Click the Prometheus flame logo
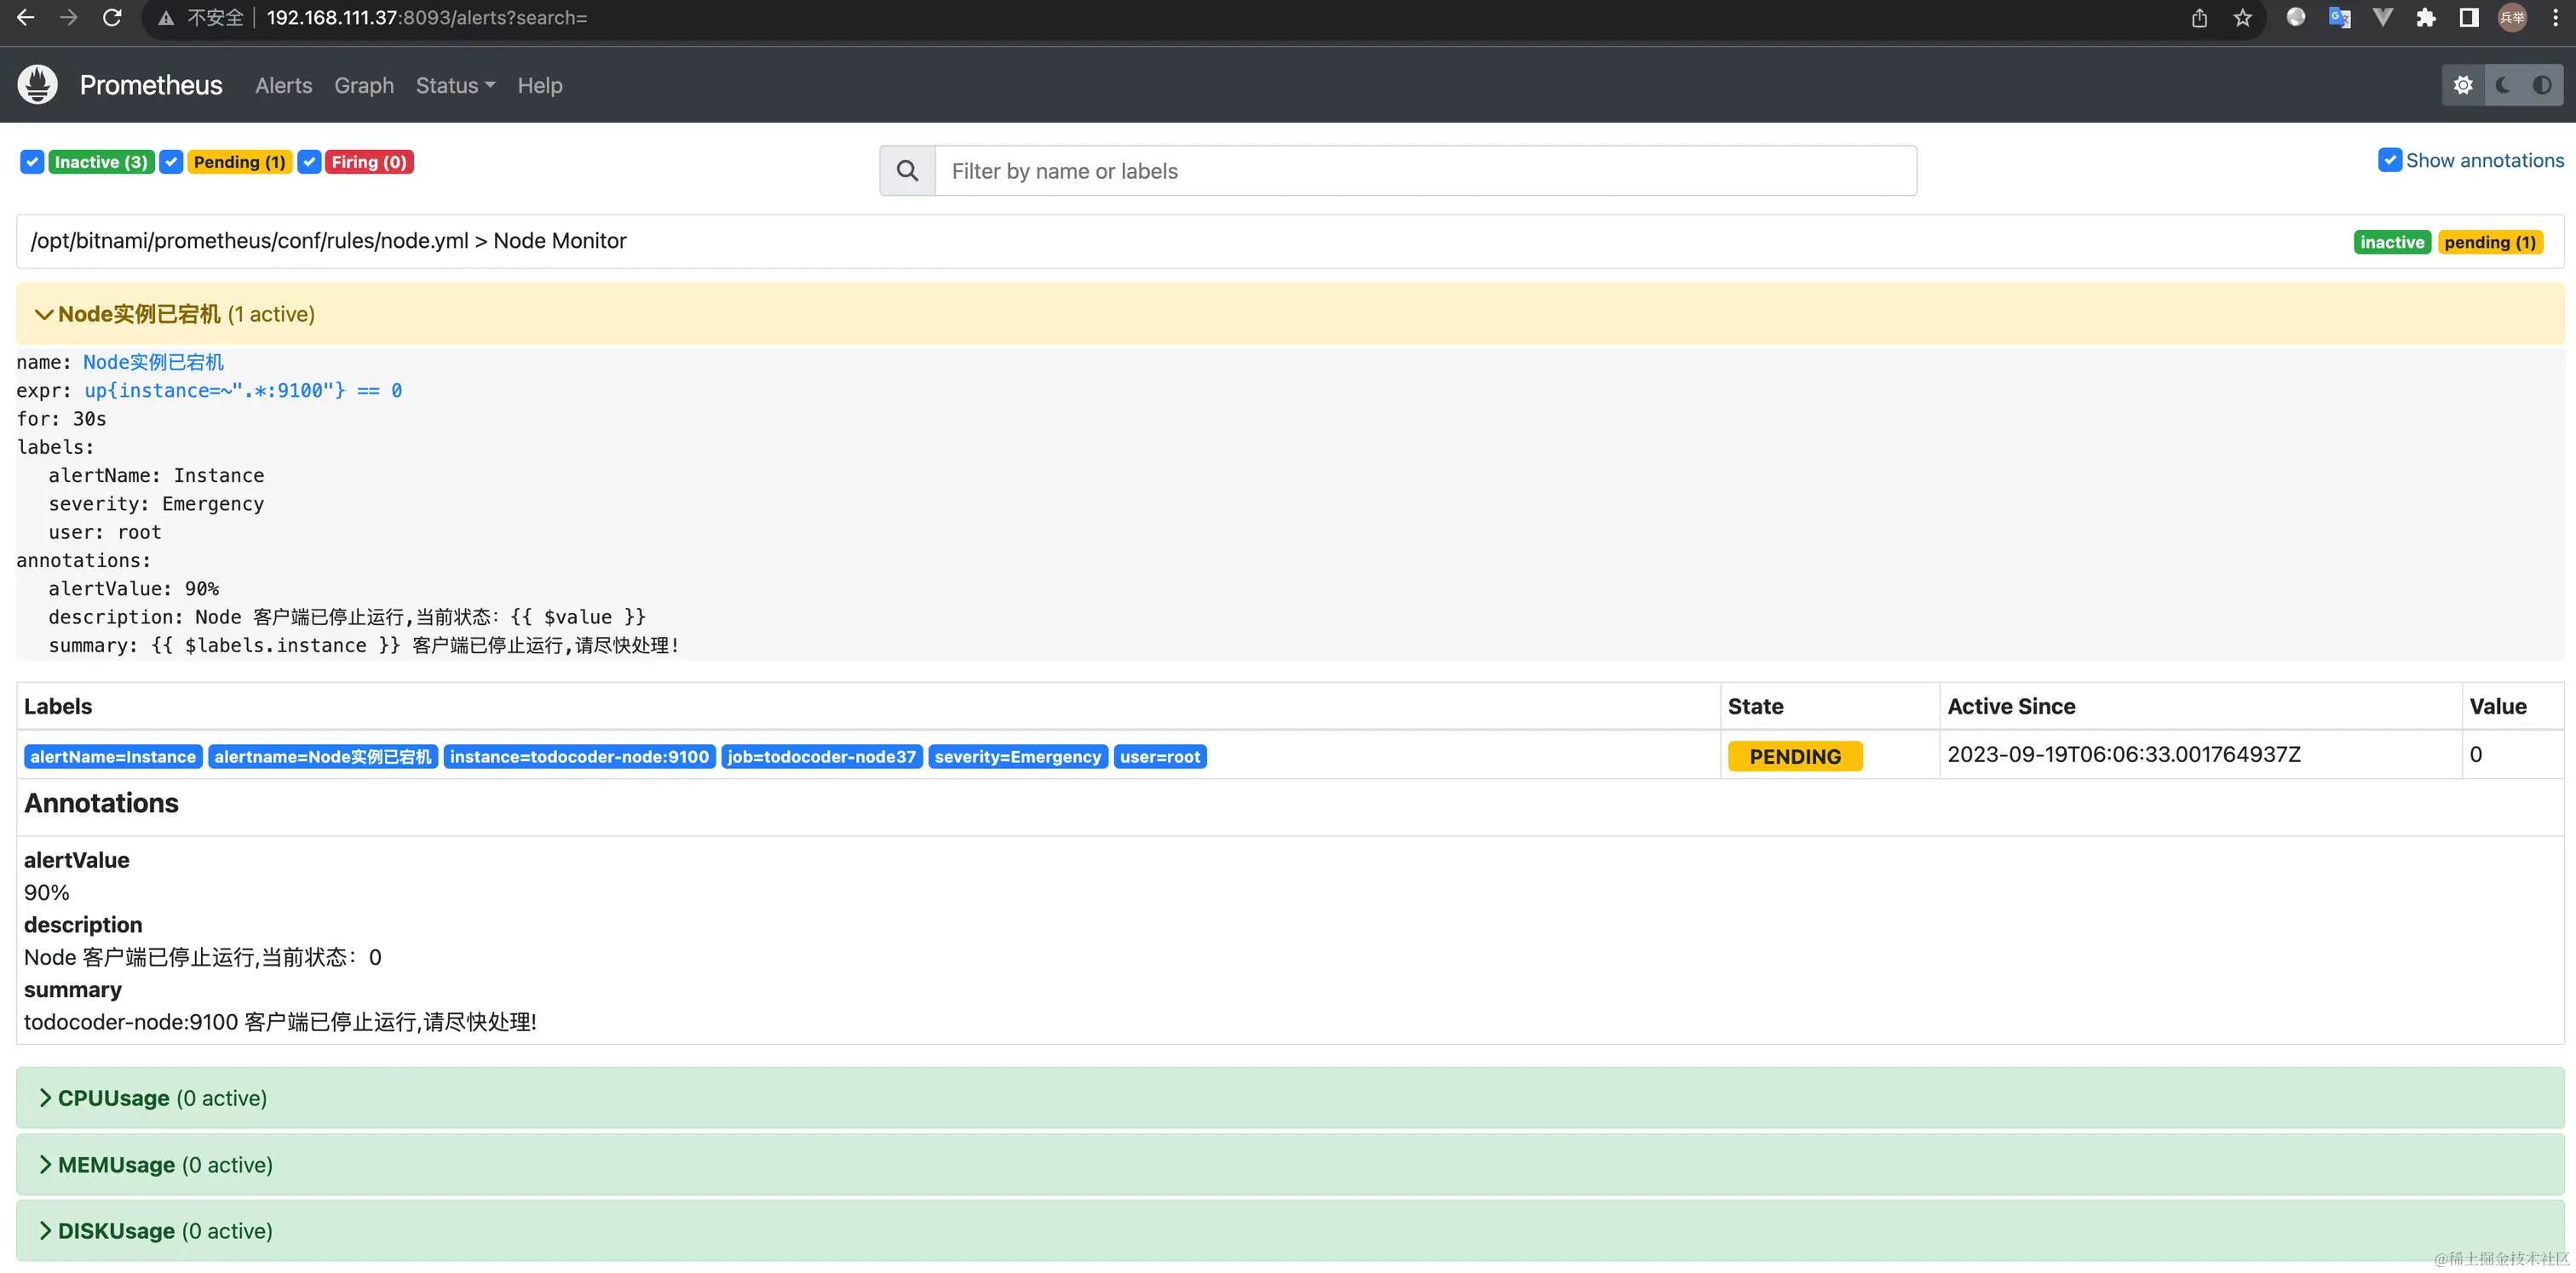 (x=38, y=85)
